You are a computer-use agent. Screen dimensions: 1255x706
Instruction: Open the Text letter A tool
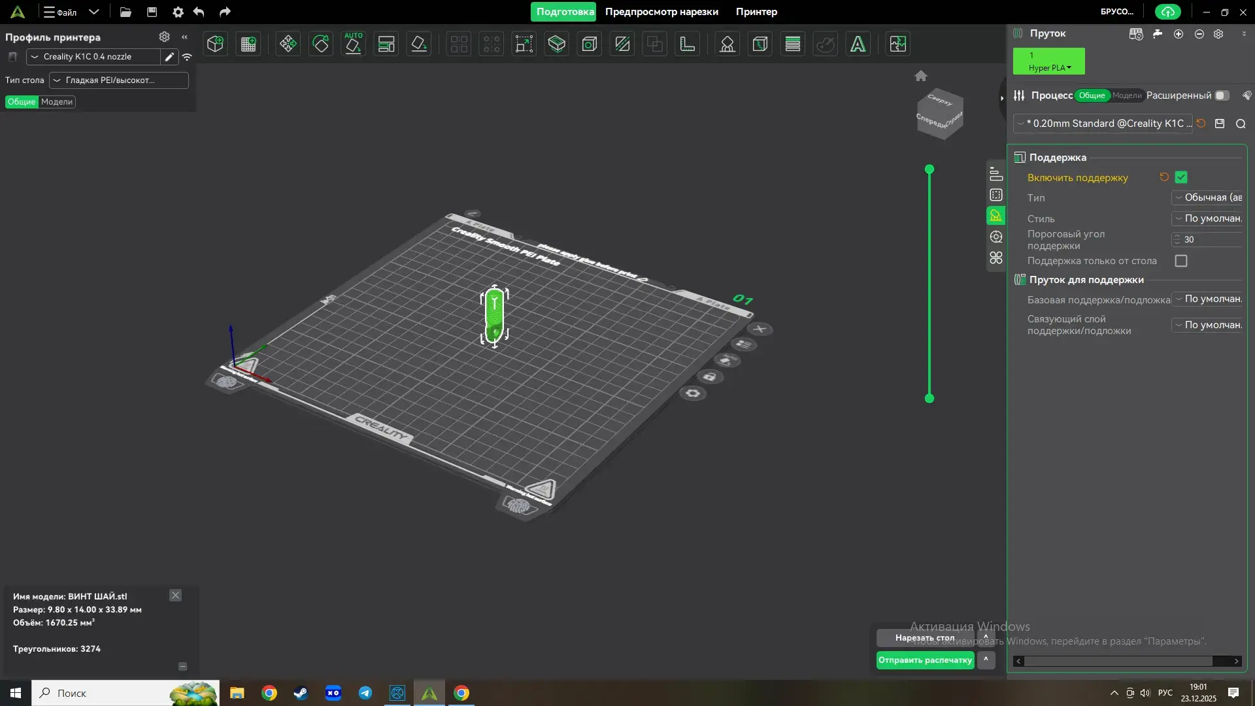(x=858, y=44)
